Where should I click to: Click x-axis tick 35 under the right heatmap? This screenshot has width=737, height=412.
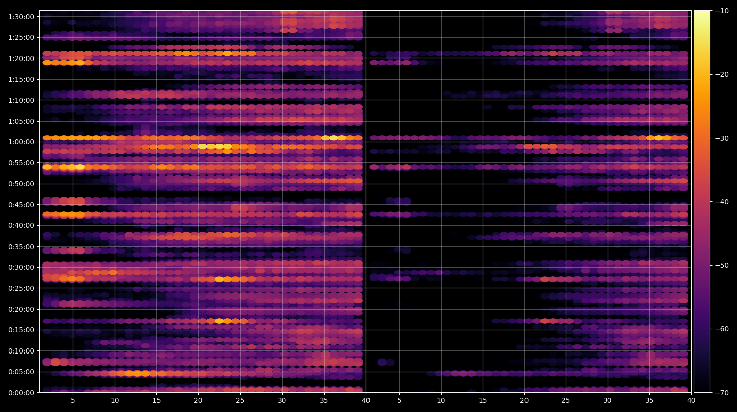(649, 401)
